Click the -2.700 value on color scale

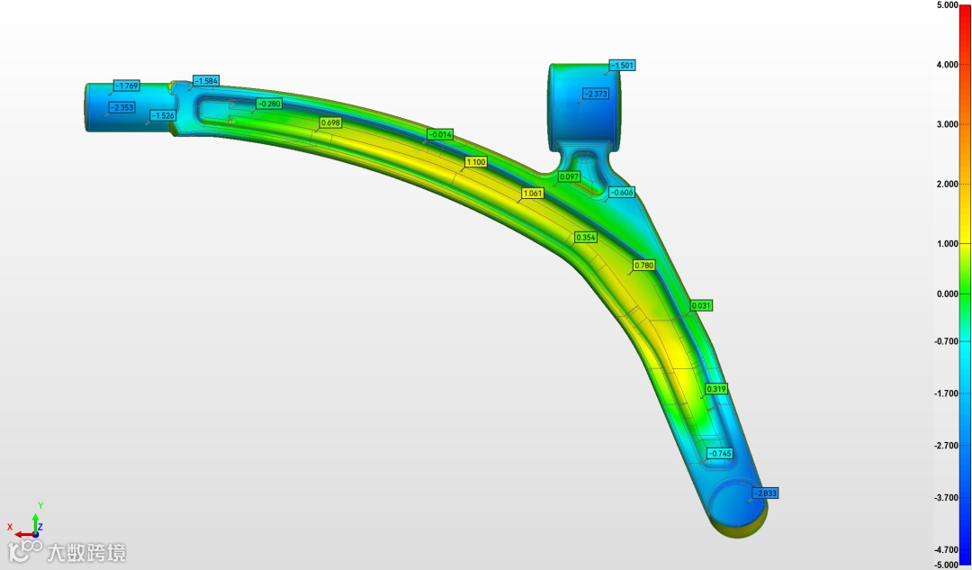(946, 446)
